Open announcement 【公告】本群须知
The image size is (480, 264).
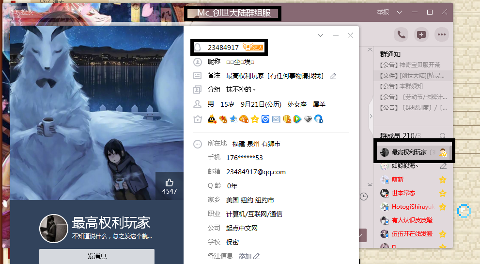click(x=401, y=86)
